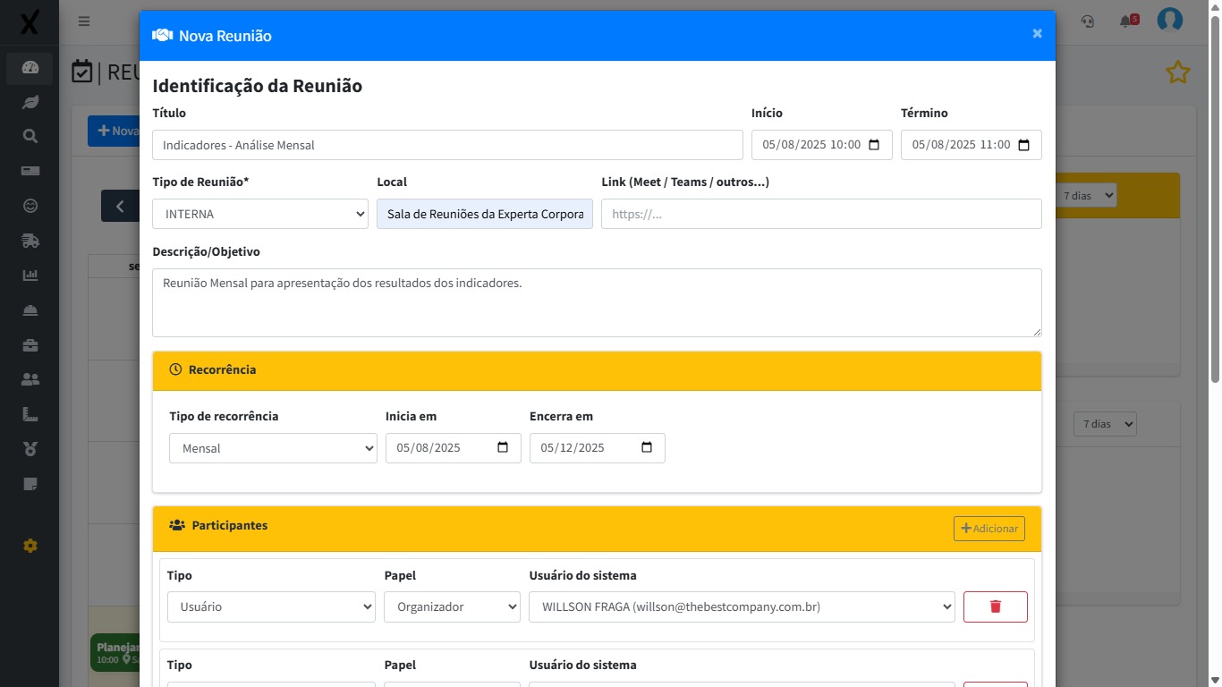Expand the Tipo de Reunião dropdown
The height and width of the screenshot is (687, 1222).
click(x=259, y=214)
